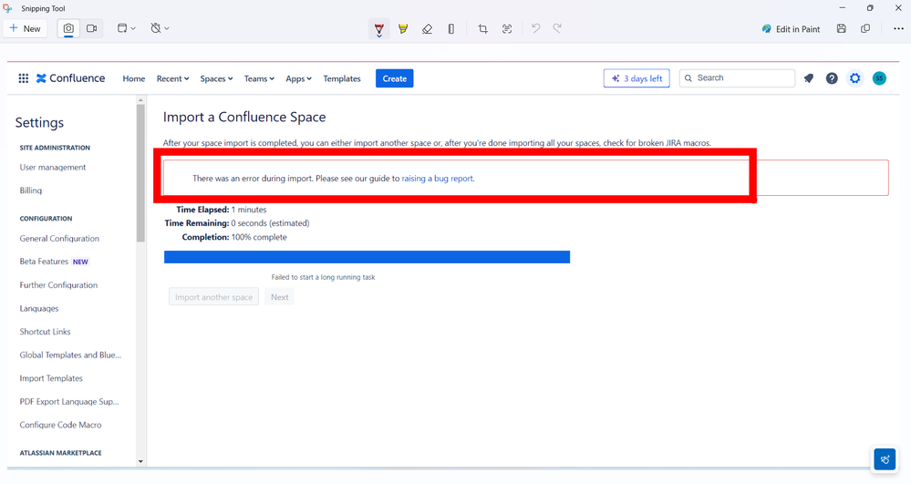This screenshot has height=484, width=911.
Task: Activate the image crop tool
Action: [482, 28]
